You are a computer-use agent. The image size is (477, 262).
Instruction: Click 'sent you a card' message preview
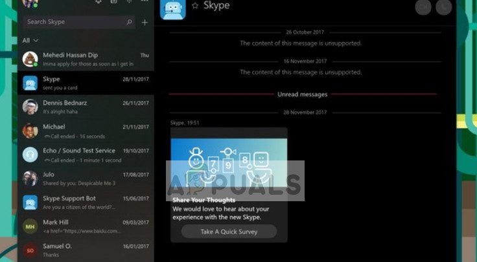tap(60, 88)
